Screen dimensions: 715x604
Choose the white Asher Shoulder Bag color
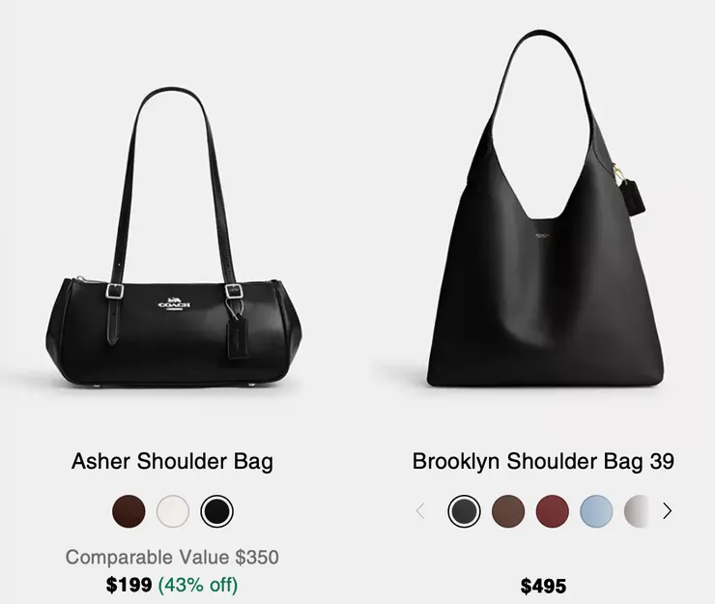173,511
